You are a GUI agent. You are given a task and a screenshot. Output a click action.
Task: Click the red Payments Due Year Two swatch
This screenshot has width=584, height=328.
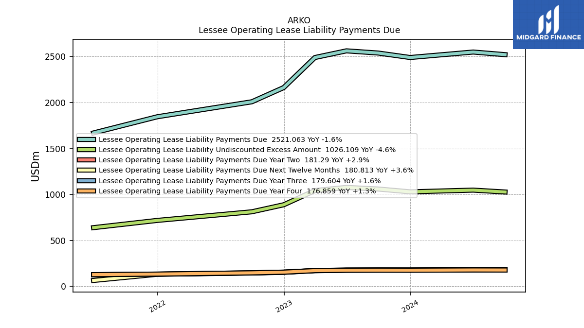(x=86, y=160)
